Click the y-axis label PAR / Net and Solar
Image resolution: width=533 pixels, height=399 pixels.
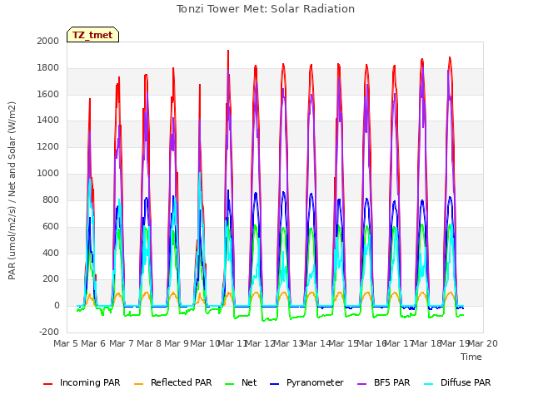(x=12, y=190)
